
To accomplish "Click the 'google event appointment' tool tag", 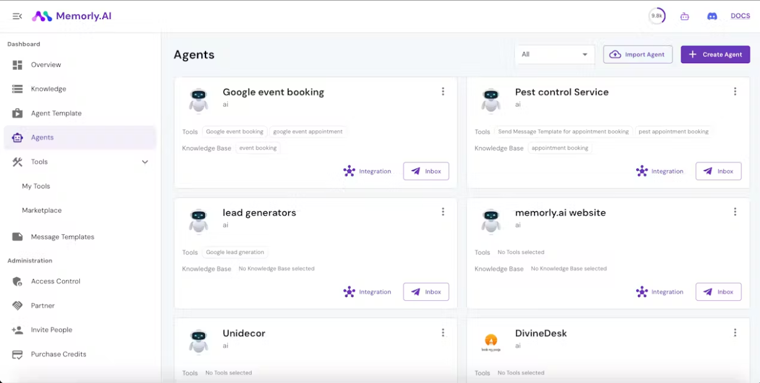I will [308, 132].
